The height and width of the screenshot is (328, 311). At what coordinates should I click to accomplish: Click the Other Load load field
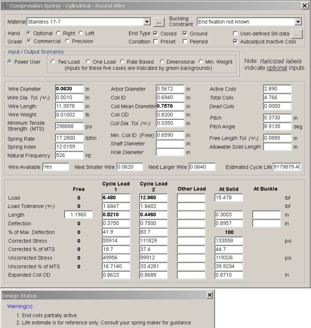[191, 198]
